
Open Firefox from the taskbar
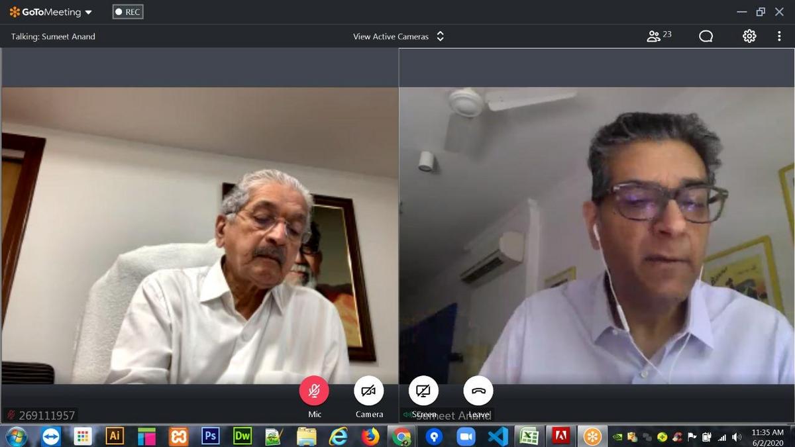pos(370,436)
